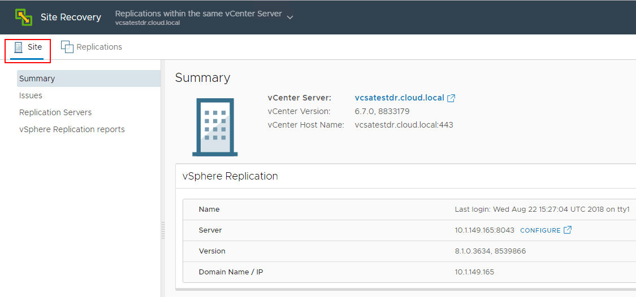Switch to the Replications tab
636x297 pixels.
(99, 47)
